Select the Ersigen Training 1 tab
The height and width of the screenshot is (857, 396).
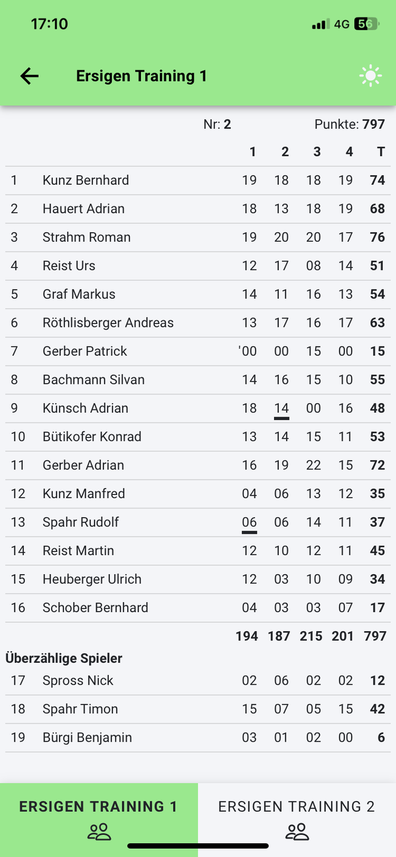point(99,807)
